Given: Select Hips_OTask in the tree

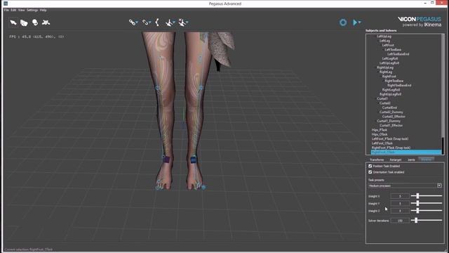Looking at the screenshot, I should point(380,134).
